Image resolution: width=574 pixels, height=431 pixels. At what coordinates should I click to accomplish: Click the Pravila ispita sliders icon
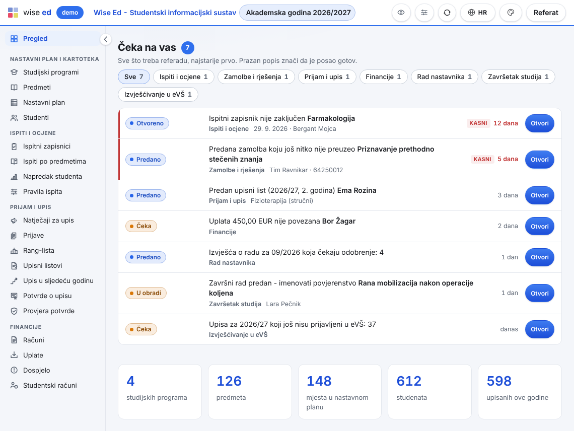click(14, 191)
